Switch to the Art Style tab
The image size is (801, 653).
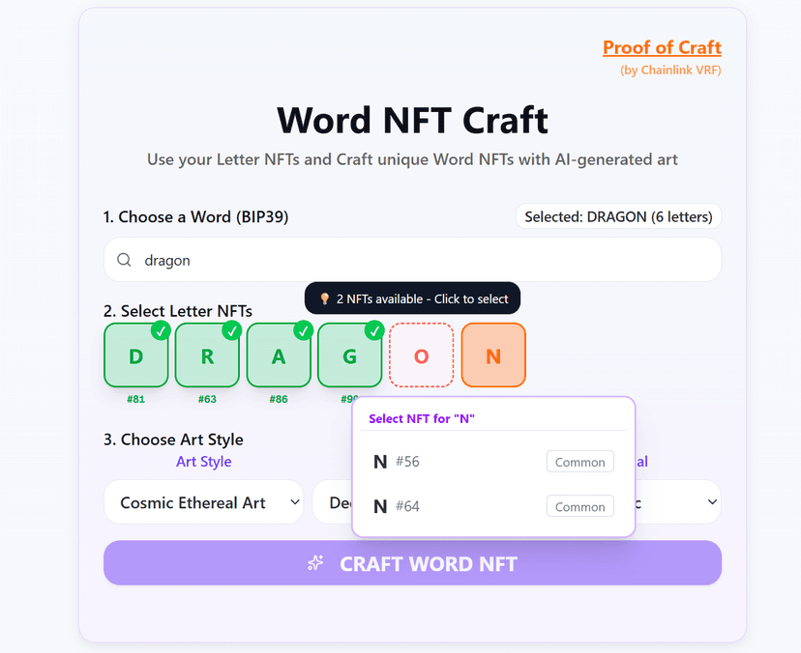(203, 462)
